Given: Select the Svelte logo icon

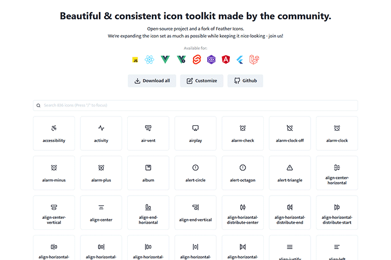Looking at the screenshot, I should point(197,60).
